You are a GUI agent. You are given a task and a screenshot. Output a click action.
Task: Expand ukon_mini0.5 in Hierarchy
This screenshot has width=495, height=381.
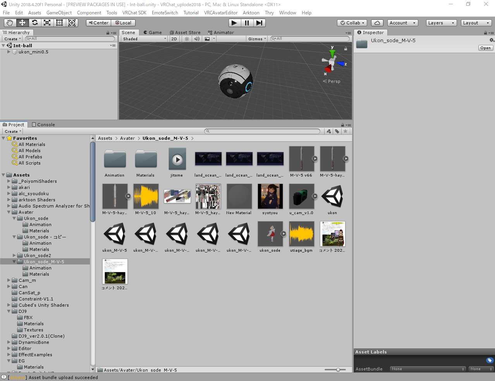tap(9, 52)
